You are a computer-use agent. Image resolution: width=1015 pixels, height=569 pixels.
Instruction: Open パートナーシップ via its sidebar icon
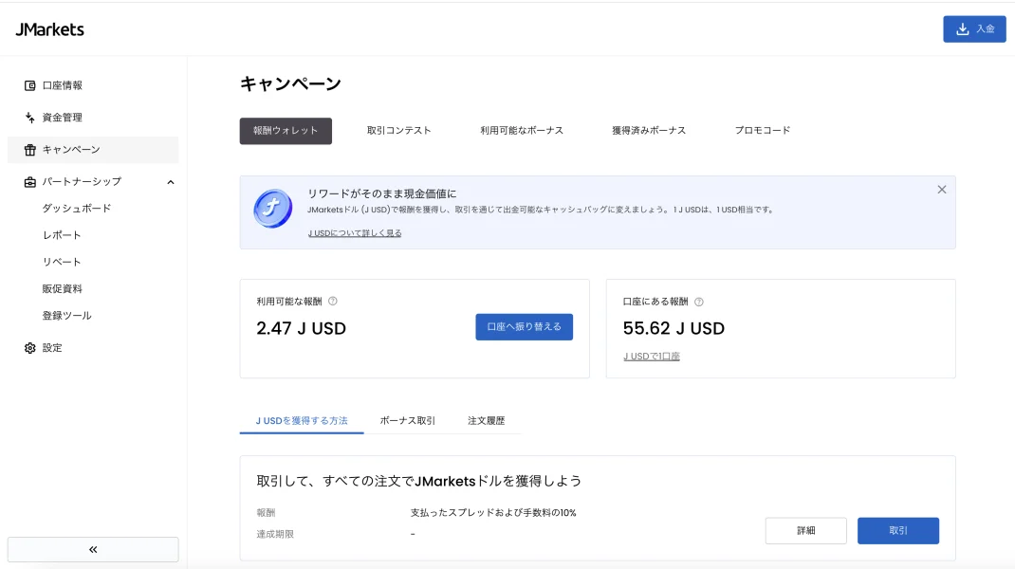[30, 181]
